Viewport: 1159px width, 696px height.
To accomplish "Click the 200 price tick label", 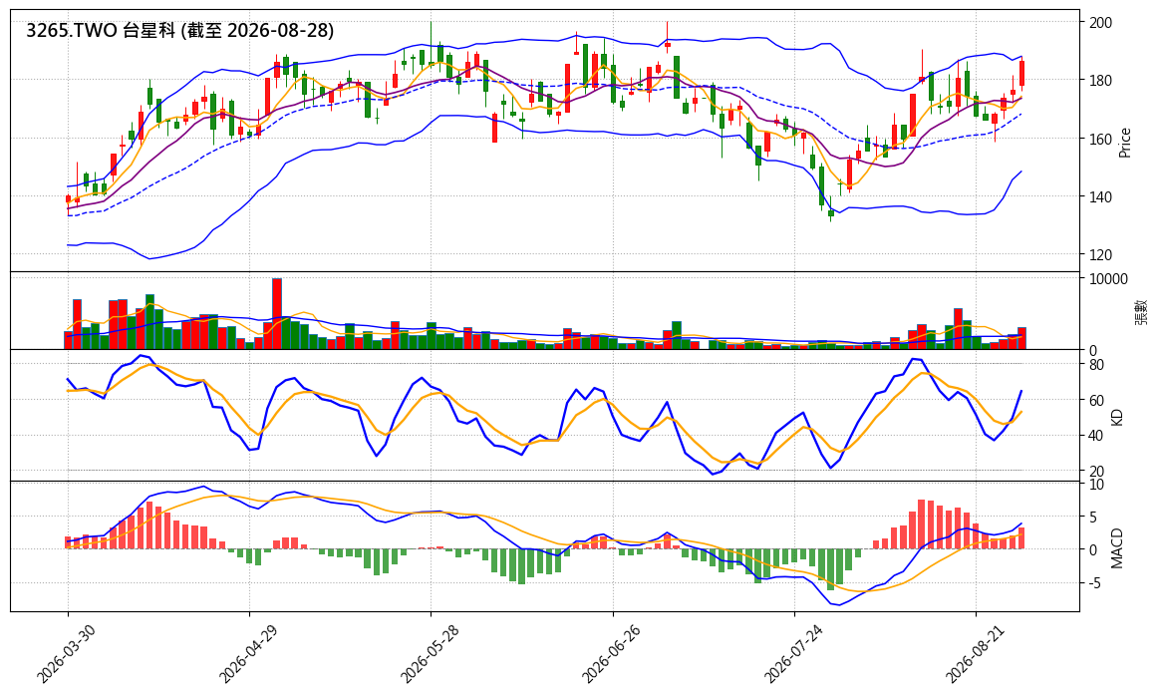I will pos(1101,23).
